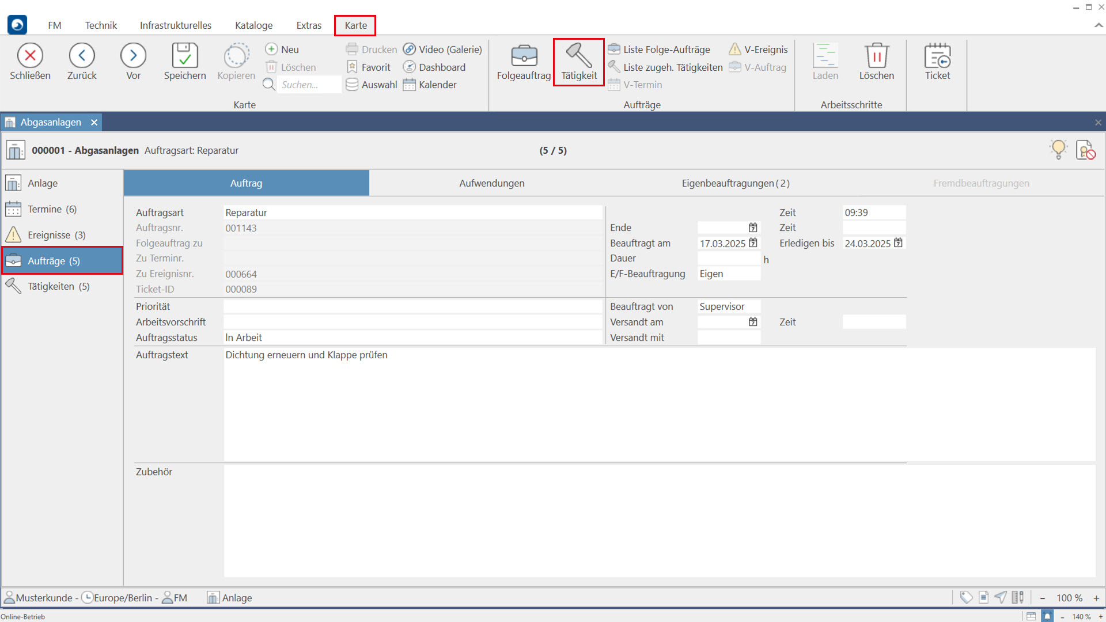1106x622 pixels.
Task: Click the lightbulb hint icon
Action: [1058, 150]
